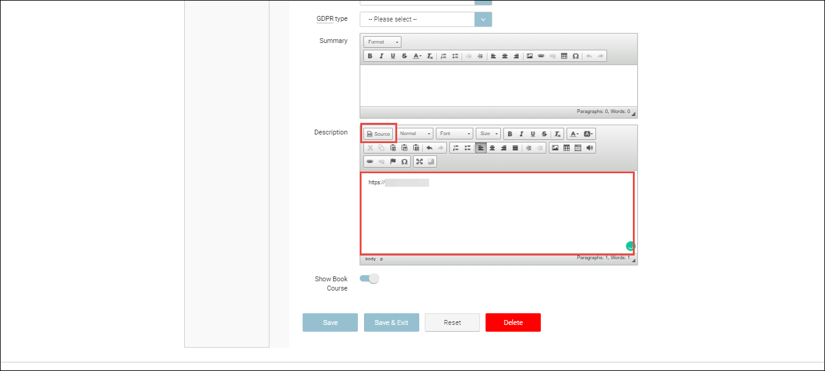The height and width of the screenshot is (371, 825).
Task: Click anchor flag icon in Description toolbar
Action: tap(393, 162)
